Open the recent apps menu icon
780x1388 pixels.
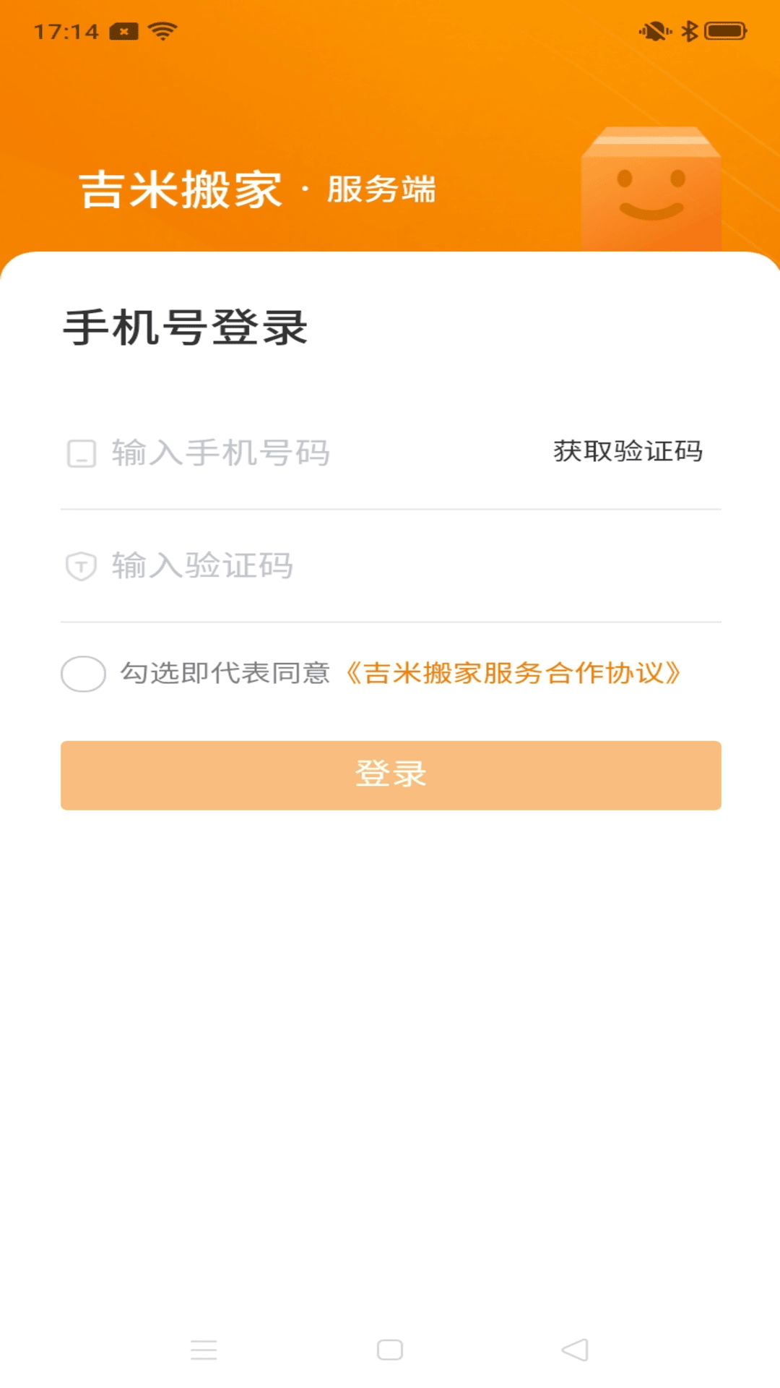click(x=204, y=1350)
